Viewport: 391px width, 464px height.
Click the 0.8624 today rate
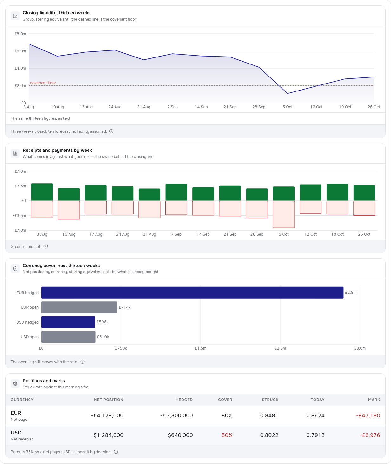tap(315, 415)
